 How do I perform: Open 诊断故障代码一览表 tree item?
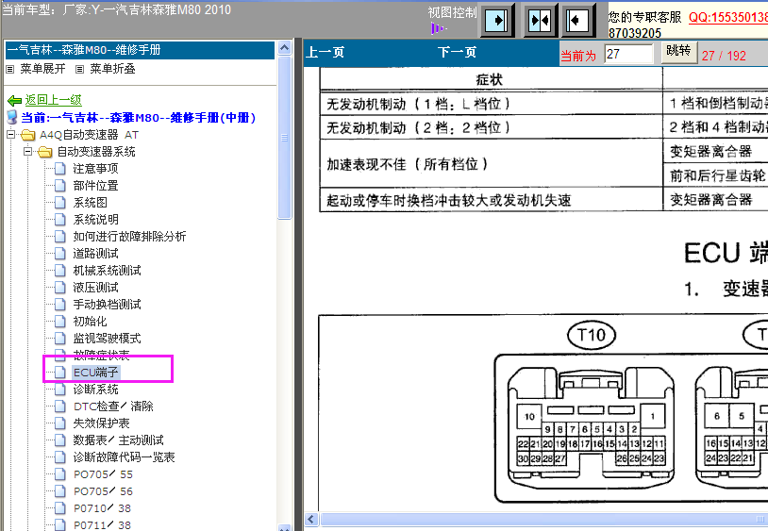pyautogui.click(x=124, y=457)
